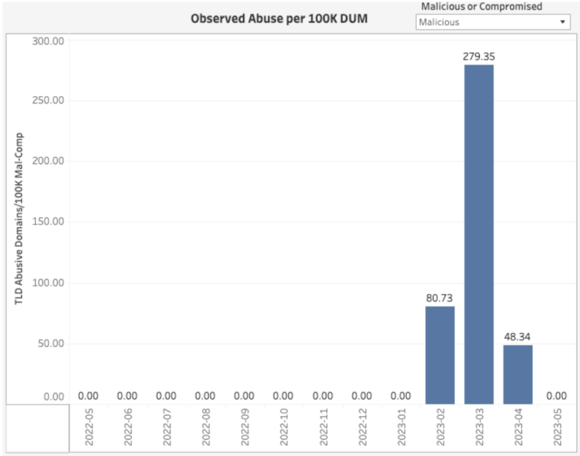
Task: Click the vertical axis title TLD Abusive Domains/100K Mal-Comp
Action: [20, 221]
